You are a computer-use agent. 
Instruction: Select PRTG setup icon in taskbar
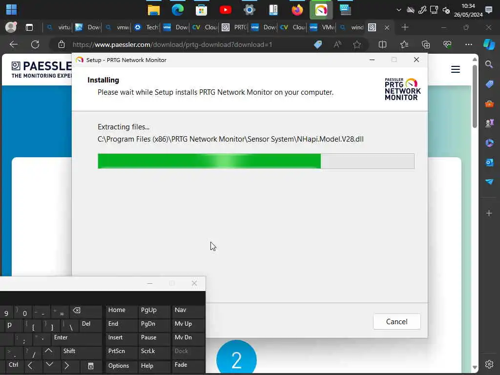click(x=321, y=10)
